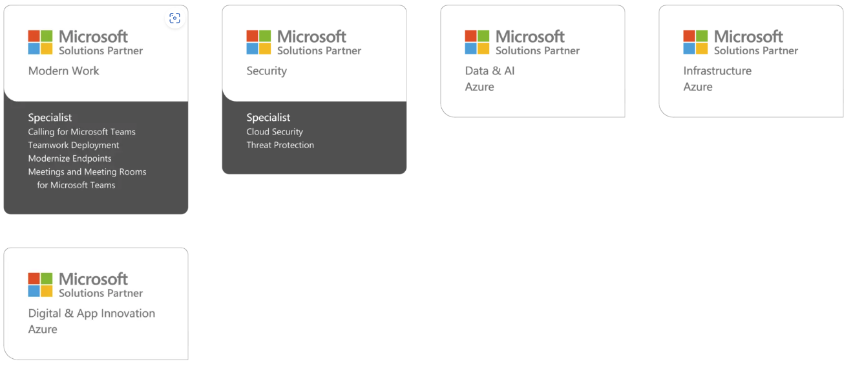Click Azure text under Infrastructure
Viewport: 853px width, 368px height.
point(698,87)
